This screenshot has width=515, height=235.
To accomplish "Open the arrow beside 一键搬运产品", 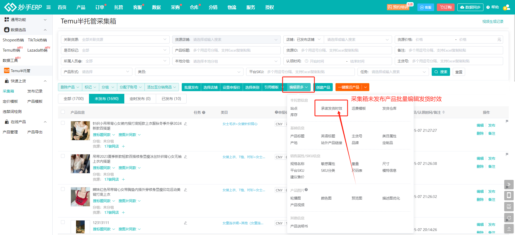I will click(366, 87).
